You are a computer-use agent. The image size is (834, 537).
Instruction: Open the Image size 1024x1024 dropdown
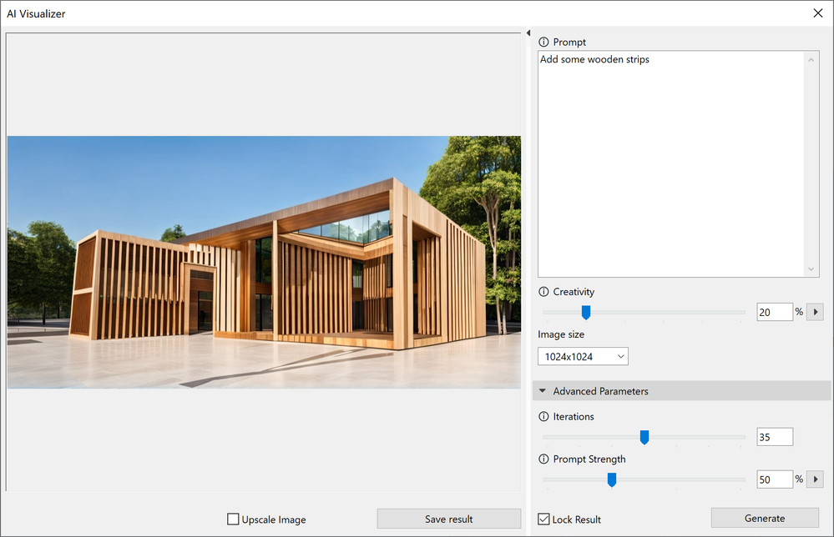pos(583,356)
